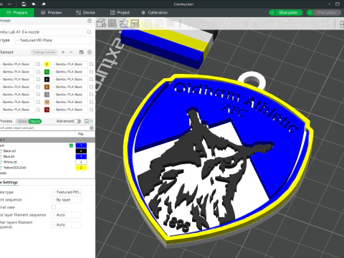The image size is (344, 258).
Task: Click filament 8 orange color swatch
Action: 47,87
